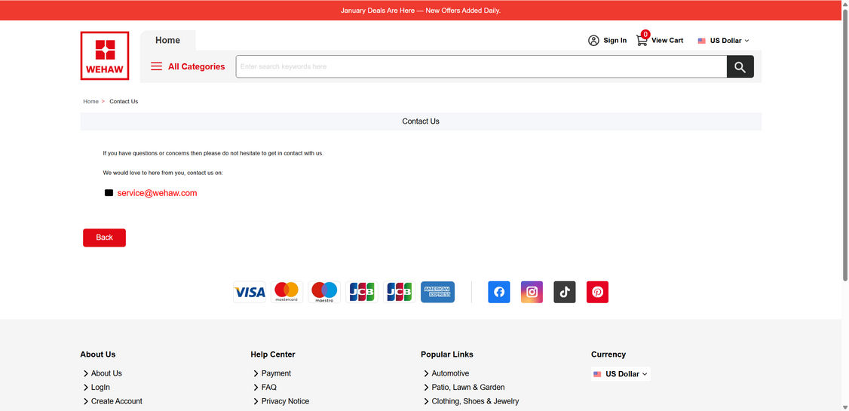Click the Currency footer heading
This screenshot has height=411, width=849.
[x=608, y=354]
